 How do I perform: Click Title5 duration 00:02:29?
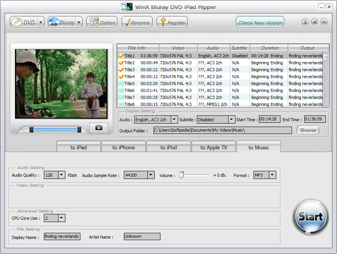(149, 84)
